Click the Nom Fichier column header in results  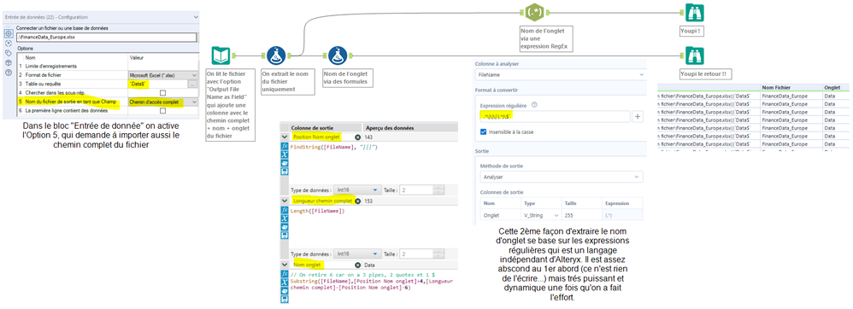pos(791,87)
